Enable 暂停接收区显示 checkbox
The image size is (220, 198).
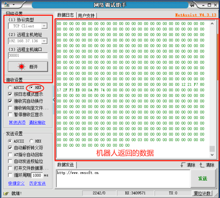(10, 114)
